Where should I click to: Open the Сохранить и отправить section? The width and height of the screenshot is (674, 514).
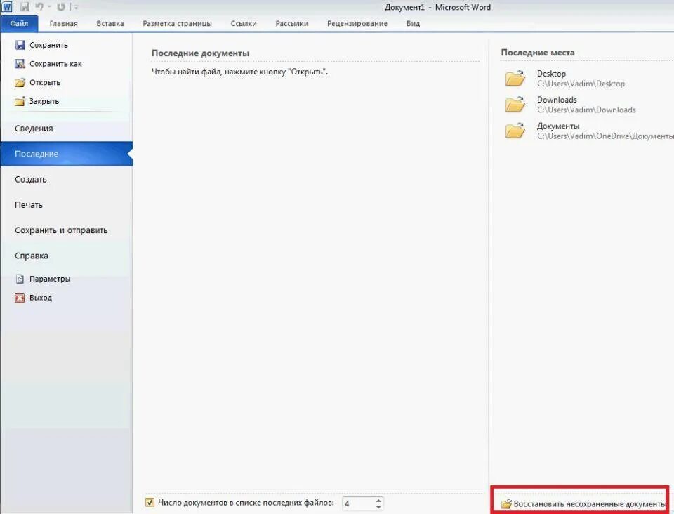coord(66,230)
